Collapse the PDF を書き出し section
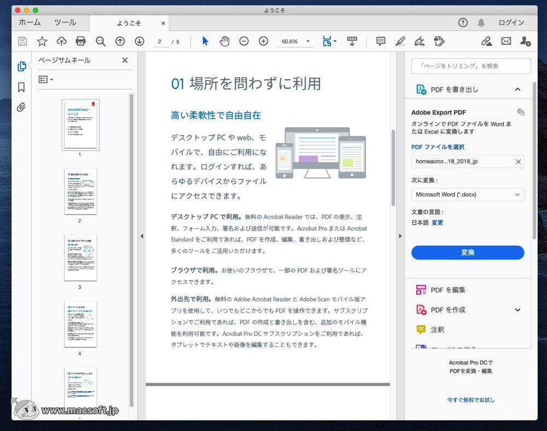The image size is (547, 431). [x=517, y=90]
